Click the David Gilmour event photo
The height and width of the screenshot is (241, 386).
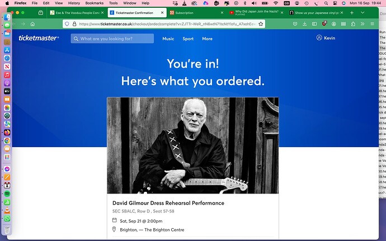click(193, 145)
